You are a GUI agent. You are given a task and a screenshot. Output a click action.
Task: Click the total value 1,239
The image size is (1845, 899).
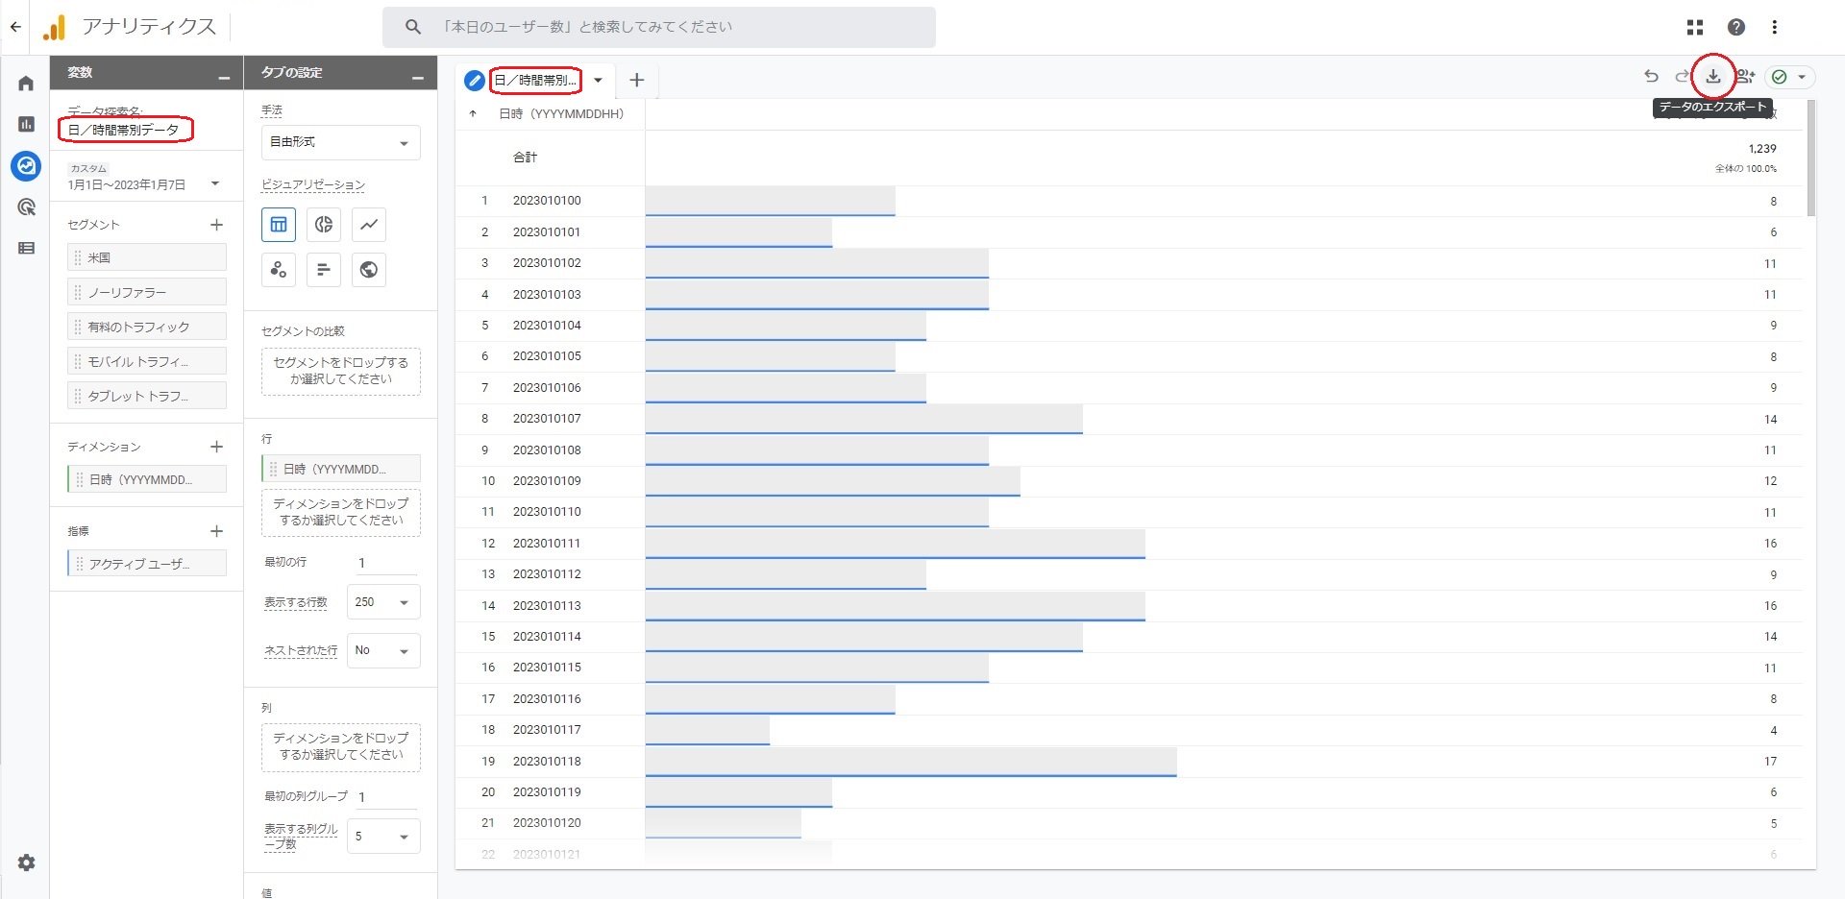tap(1762, 149)
